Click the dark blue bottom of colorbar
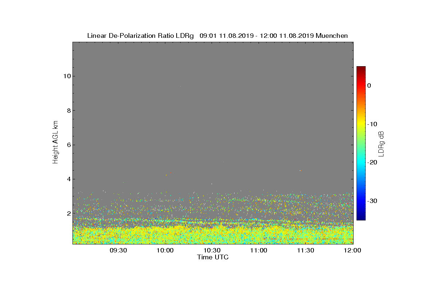This screenshot has width=437, height=291. [x=361, y=218]
